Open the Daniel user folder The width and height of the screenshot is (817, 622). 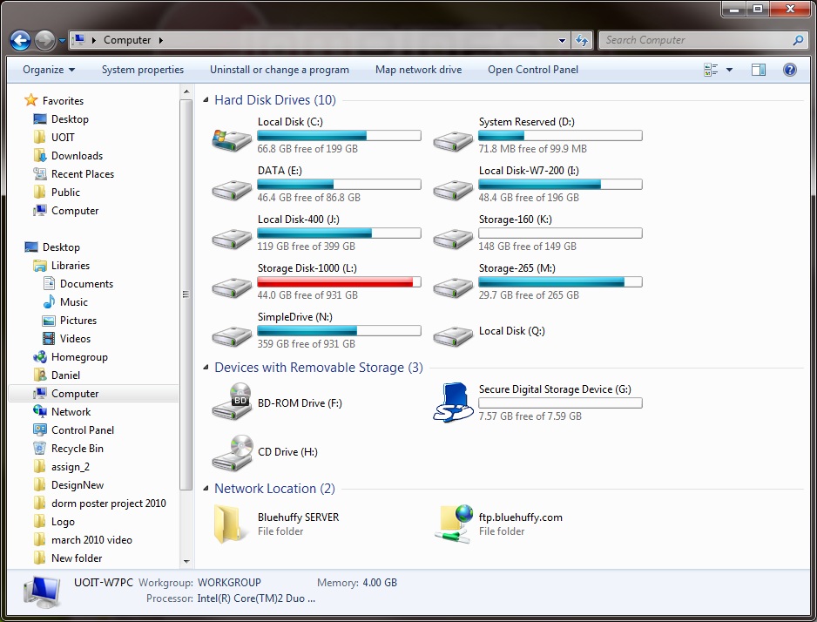click(65, 375)
